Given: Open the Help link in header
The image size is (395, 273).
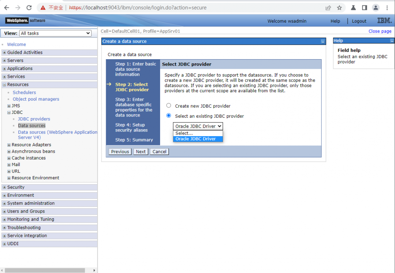Looking at the screenshot, I should 335,21.
